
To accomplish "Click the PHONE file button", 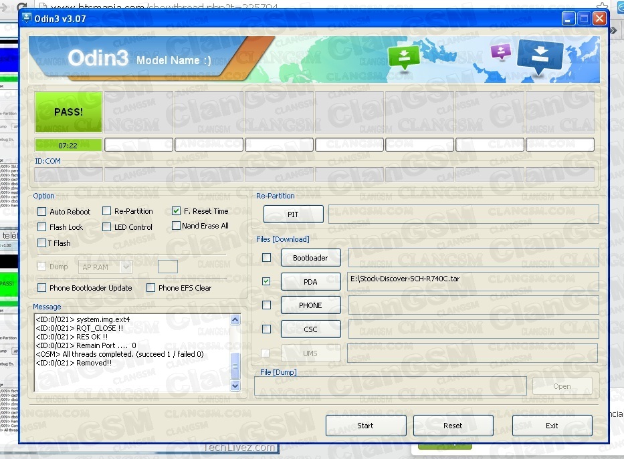I will pyautogui.click(x=311, y=305).
